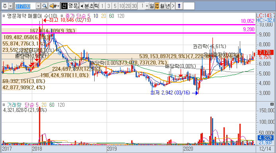Open the custom interval value dropdown

tap(147, 6)
